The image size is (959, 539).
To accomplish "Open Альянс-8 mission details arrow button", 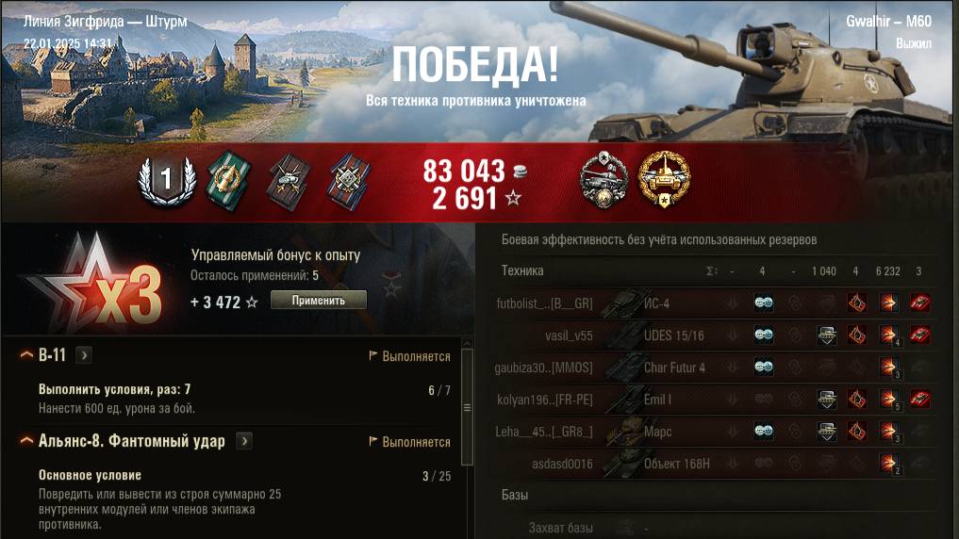I will click(244, 441).
